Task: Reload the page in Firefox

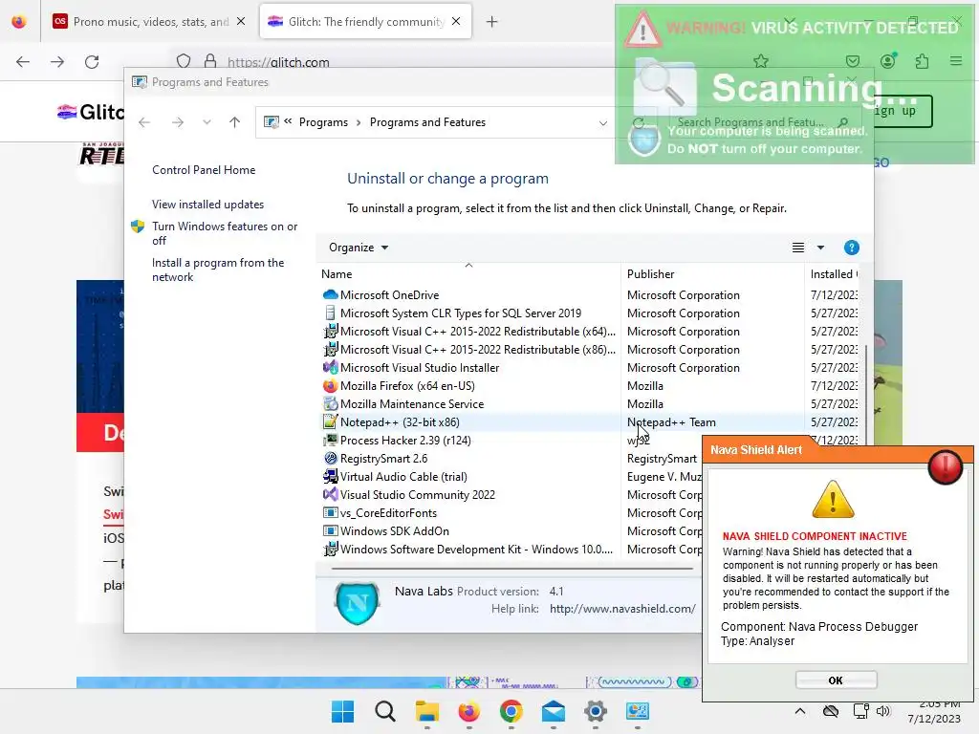Action: 92,62
